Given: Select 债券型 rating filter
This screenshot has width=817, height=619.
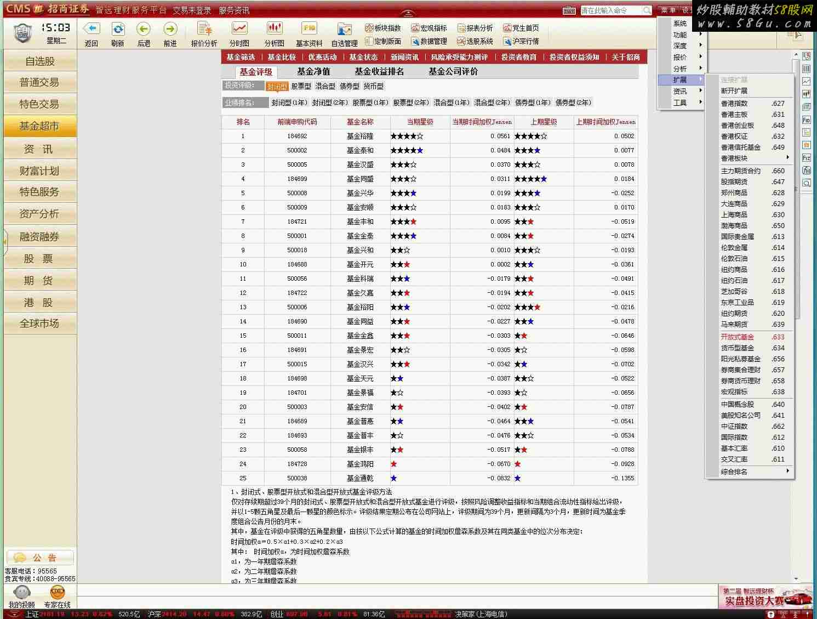Looking at the screenshot, I should pyautogui.click(x=349, y=86).
